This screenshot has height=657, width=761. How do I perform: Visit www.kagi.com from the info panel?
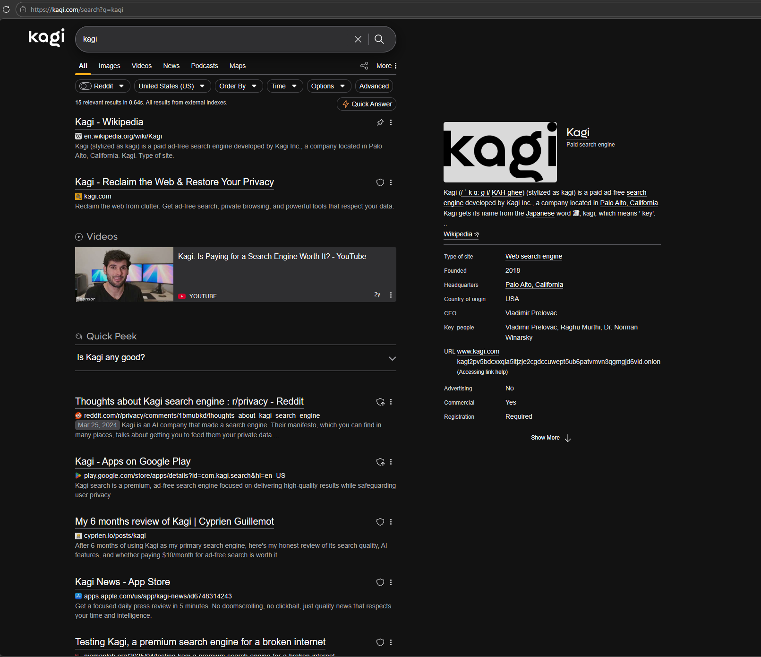(x=478, y=351)
